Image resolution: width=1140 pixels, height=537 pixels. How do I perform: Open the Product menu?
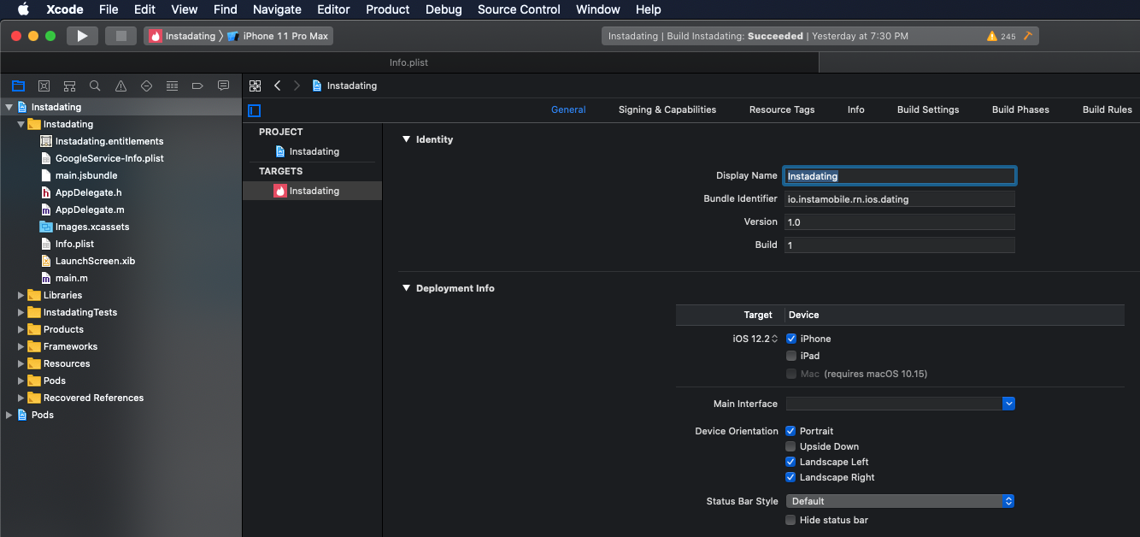click(x=388, y=9)
